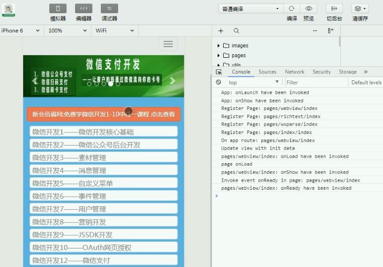The height and width of the screenshot is (267, 383).
Task: Toggle the editor (编辑器) panel
Action: coord(83,9)
